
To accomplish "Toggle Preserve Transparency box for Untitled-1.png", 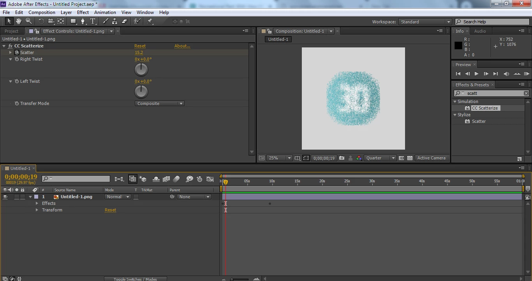I will [136, 197].
